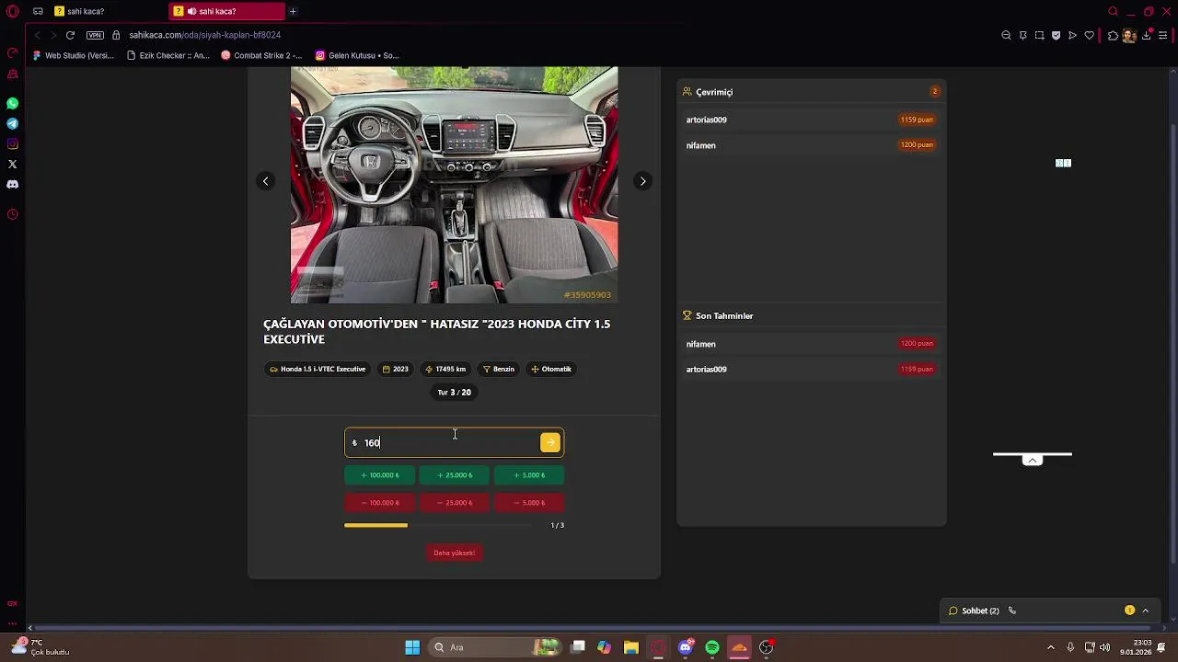
Task: Open Telegram in Opera sidebar
Action: (x=12, y=123)
